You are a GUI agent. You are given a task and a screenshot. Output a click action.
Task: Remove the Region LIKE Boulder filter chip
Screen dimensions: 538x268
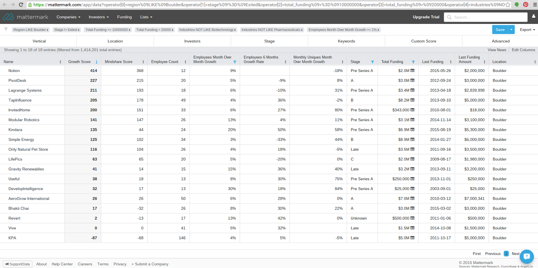47,30
